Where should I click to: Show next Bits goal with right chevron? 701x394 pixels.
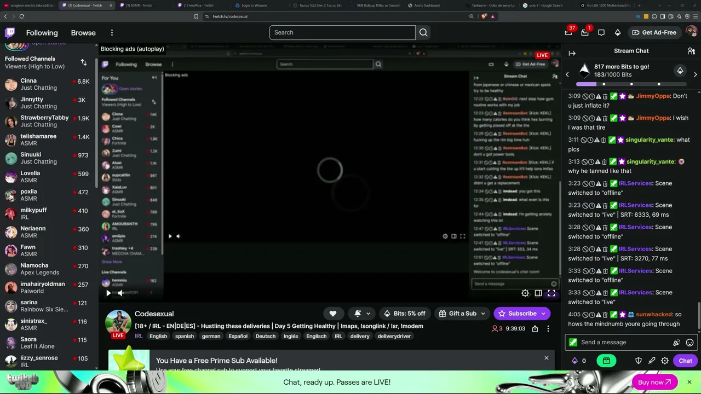pyautogui.click(x=696, y=74)
